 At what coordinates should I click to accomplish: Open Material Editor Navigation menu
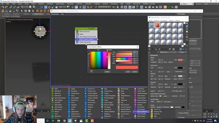click(164, 20)
